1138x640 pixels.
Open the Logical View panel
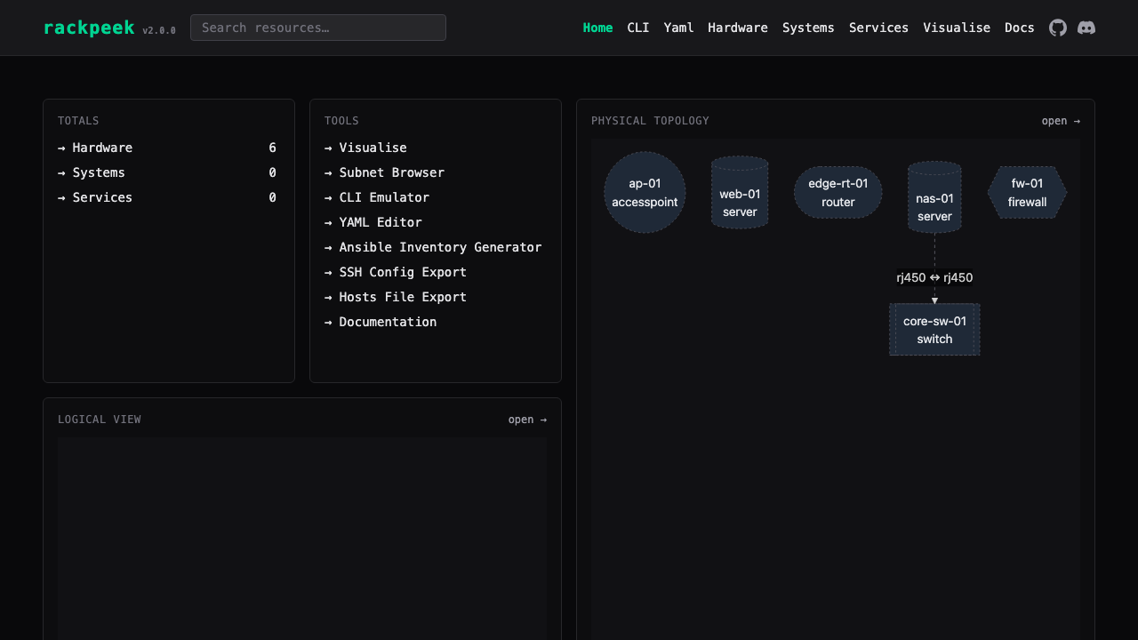[x=527, y=420]
